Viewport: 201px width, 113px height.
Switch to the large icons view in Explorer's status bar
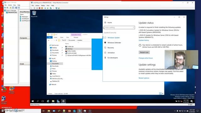(163, 94)
